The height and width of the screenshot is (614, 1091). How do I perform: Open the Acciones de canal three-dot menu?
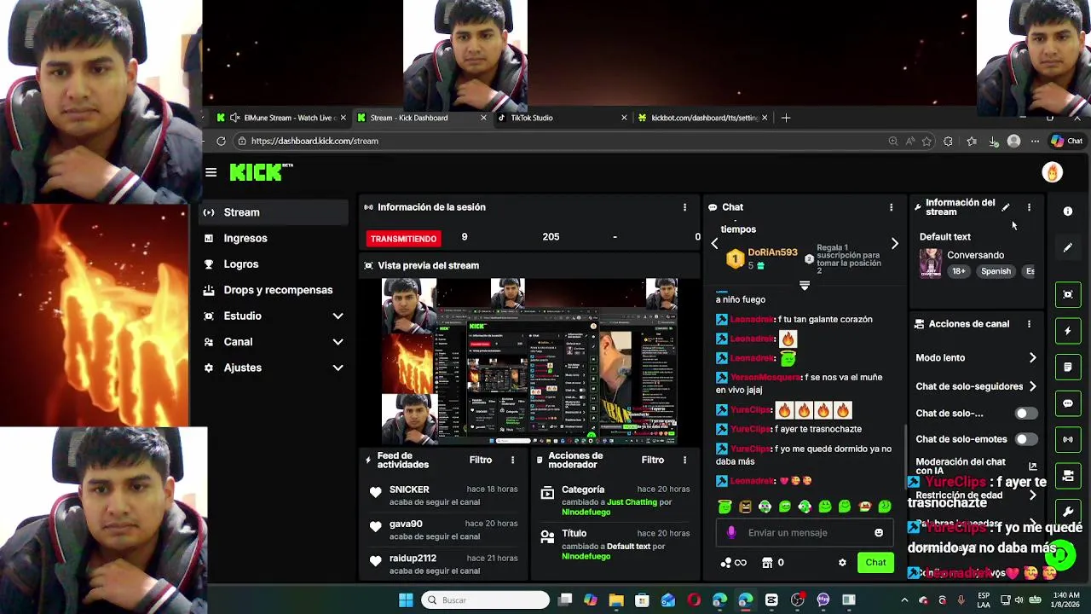coord(1029,324)
